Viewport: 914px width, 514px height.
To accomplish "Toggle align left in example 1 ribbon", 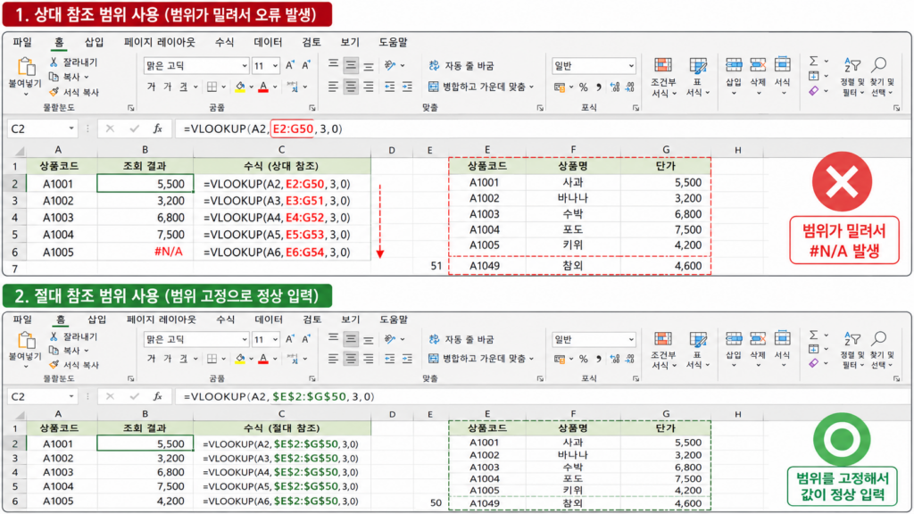I will (333, 87).
